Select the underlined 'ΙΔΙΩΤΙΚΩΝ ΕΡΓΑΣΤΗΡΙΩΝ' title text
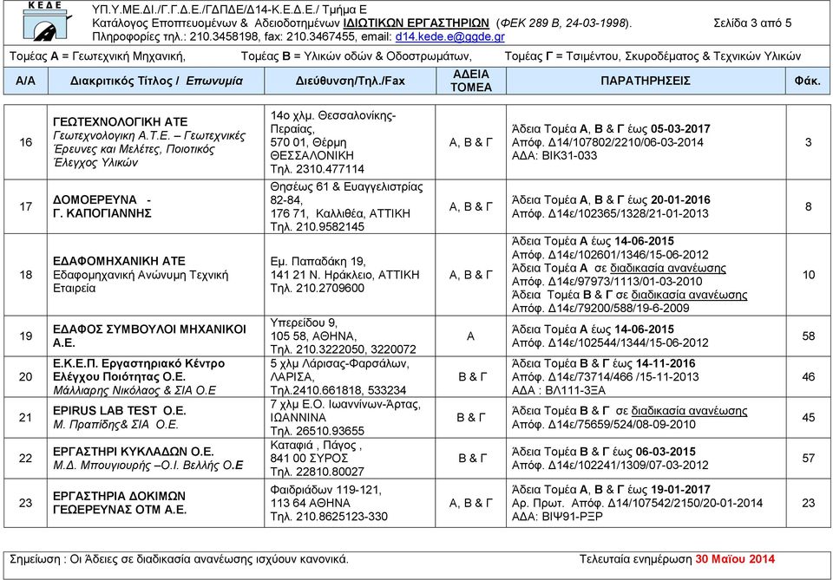Screen dimensions: 833x580 pos(416,23)
